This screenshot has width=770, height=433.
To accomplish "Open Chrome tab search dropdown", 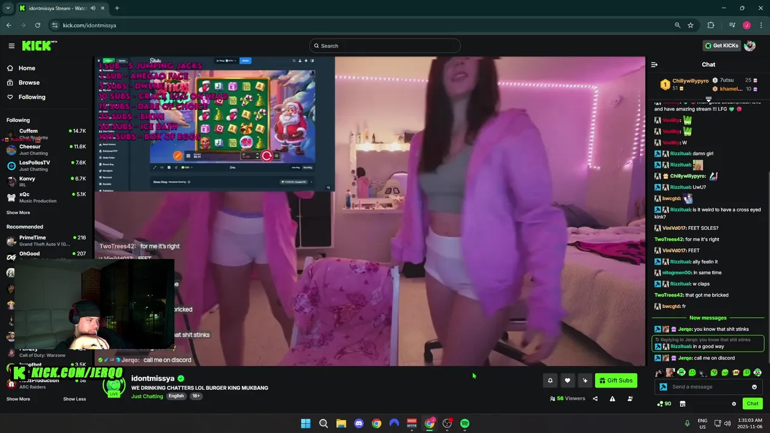I will [x=8, y=8].
